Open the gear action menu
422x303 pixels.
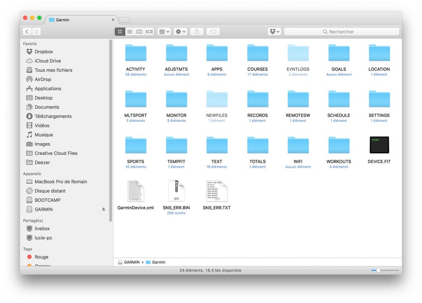[x=180, y=32]
